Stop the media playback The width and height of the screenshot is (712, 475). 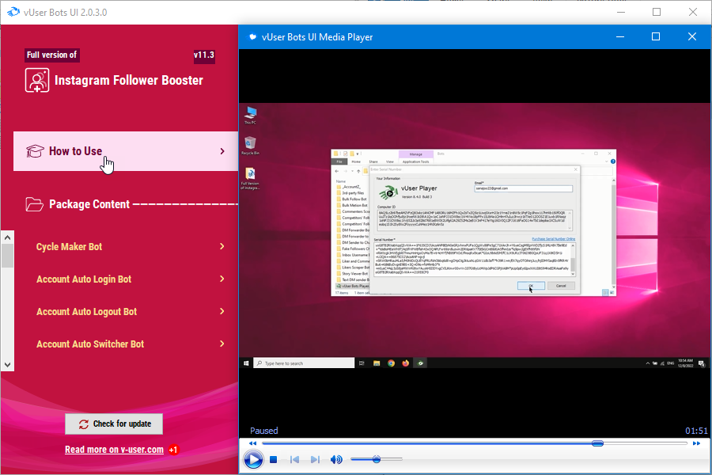[274, 459]
